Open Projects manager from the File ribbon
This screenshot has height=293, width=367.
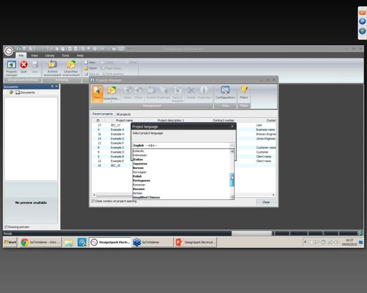11,68
